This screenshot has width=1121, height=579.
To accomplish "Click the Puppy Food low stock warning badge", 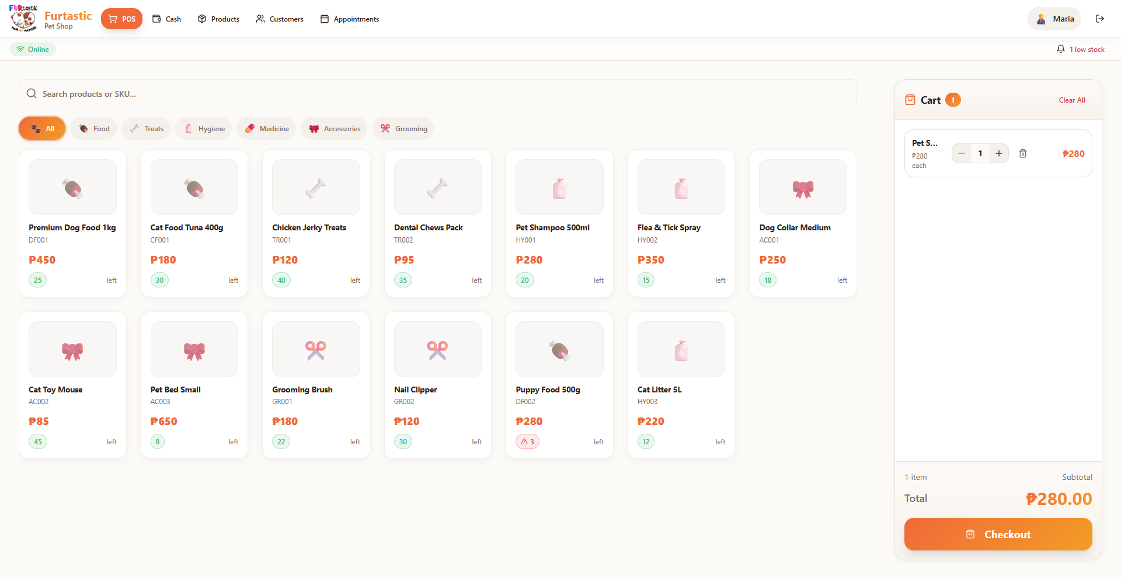I will pos(527,442).
